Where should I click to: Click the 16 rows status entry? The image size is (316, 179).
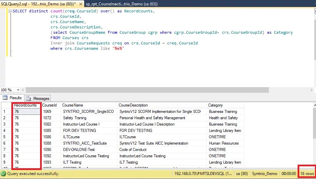pos(307,174)
